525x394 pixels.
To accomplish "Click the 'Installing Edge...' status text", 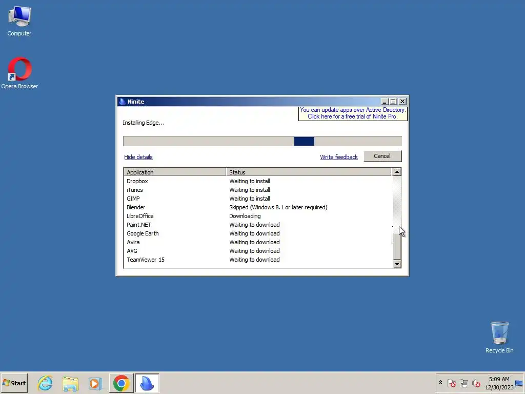I will [144, 123].
